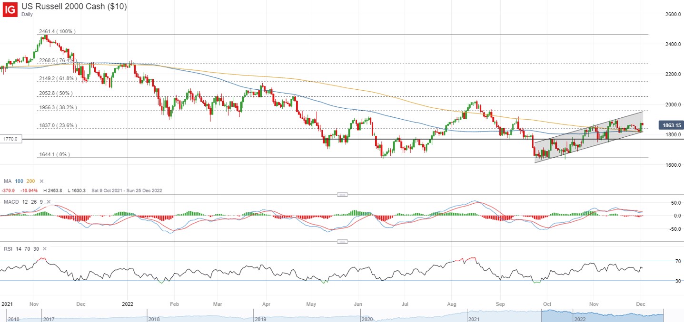Viewport: 684px width, 322px height.
Task: Click the 2600.0 price axis label
Action: (x=673, y=14)
